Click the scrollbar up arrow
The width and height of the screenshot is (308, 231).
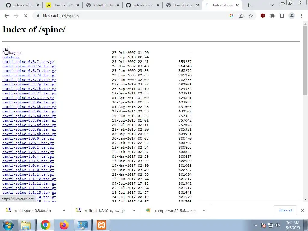tap(305, 24)
